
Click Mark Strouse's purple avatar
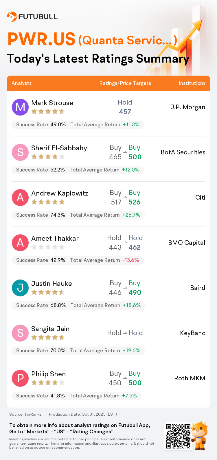point(20,107)
